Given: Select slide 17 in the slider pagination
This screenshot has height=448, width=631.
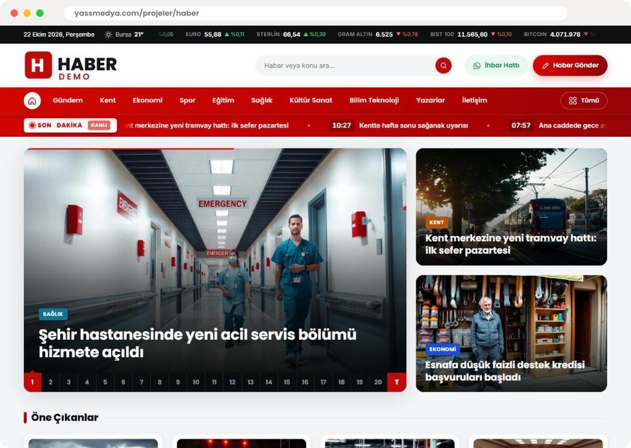Looking at the screenshot, I should (323, 382).
